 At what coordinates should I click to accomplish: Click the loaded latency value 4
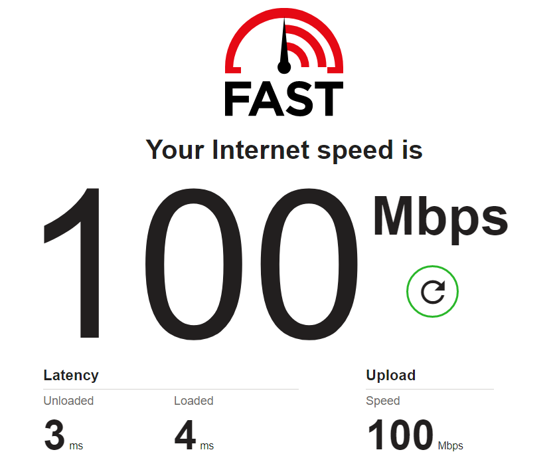pyautogui.click(x=185, y=435)
